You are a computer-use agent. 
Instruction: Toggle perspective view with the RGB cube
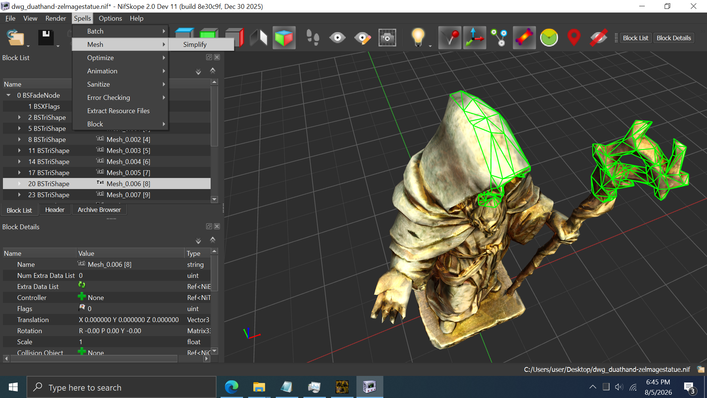pos(284,38)
